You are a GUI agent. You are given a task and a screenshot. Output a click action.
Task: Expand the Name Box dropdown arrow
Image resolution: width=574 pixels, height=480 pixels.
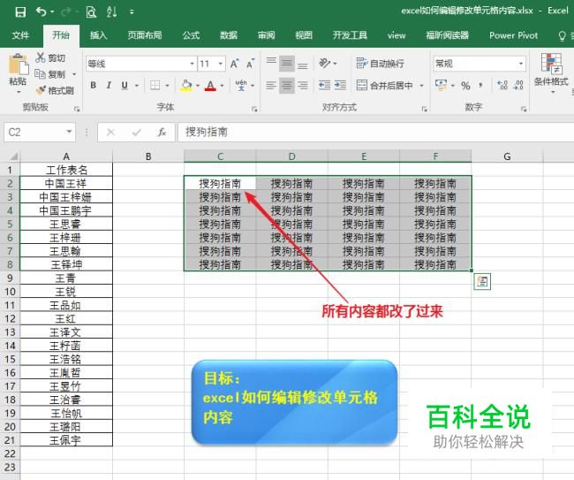(69, 132)
